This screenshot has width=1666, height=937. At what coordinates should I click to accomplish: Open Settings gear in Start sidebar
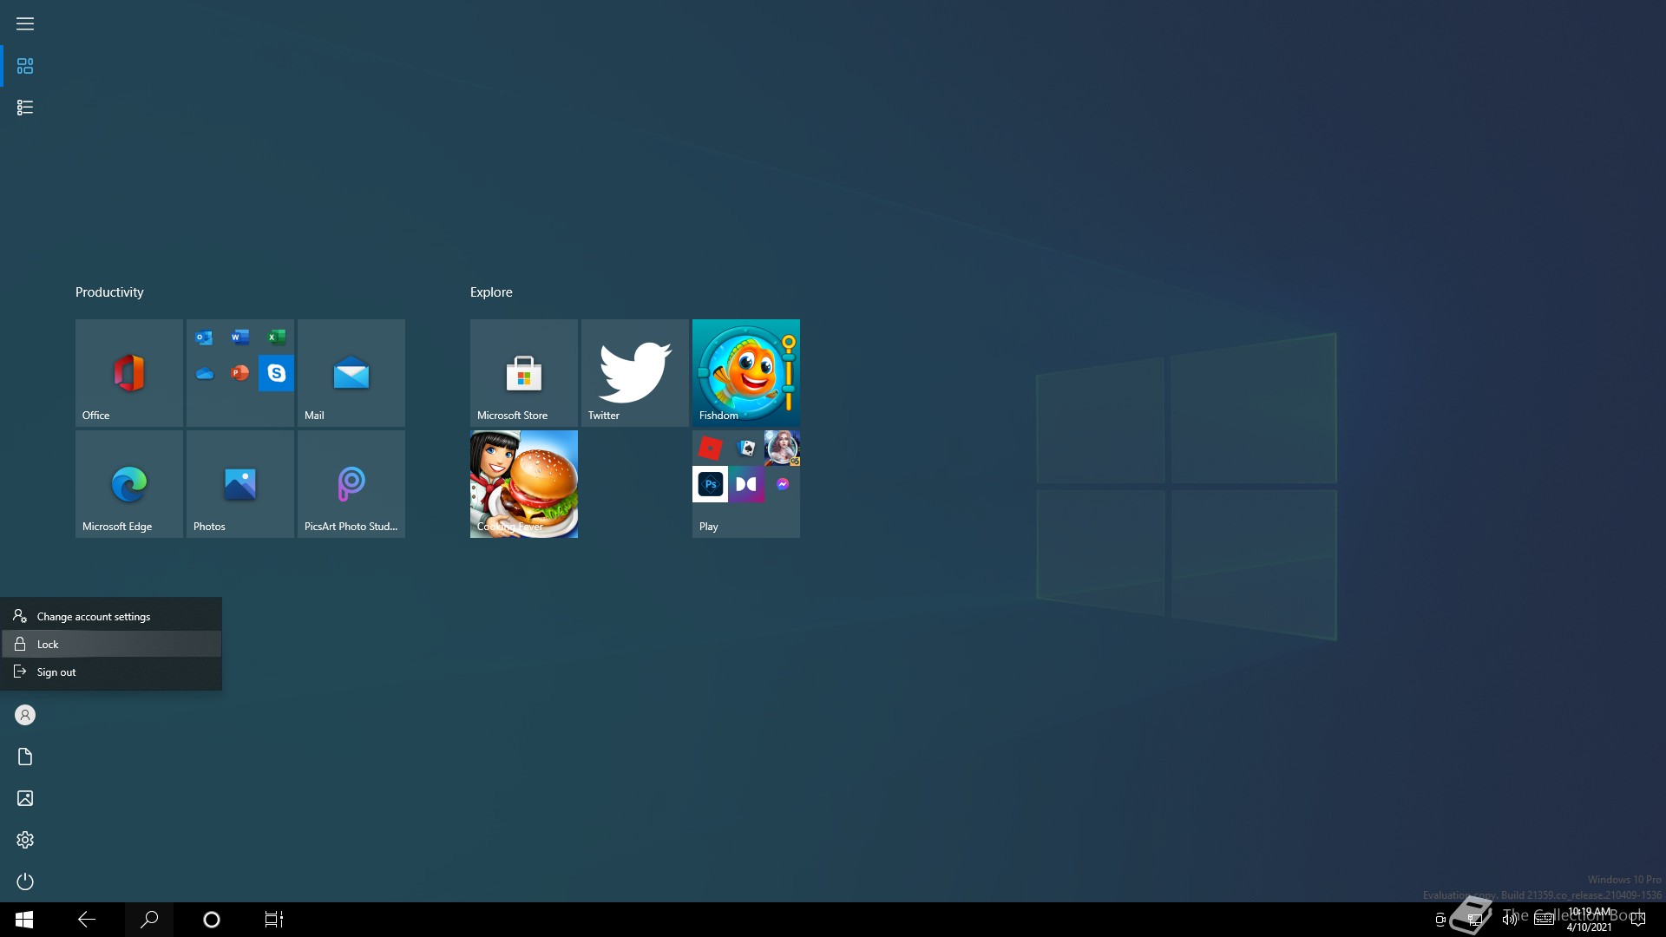click(25, 840)
